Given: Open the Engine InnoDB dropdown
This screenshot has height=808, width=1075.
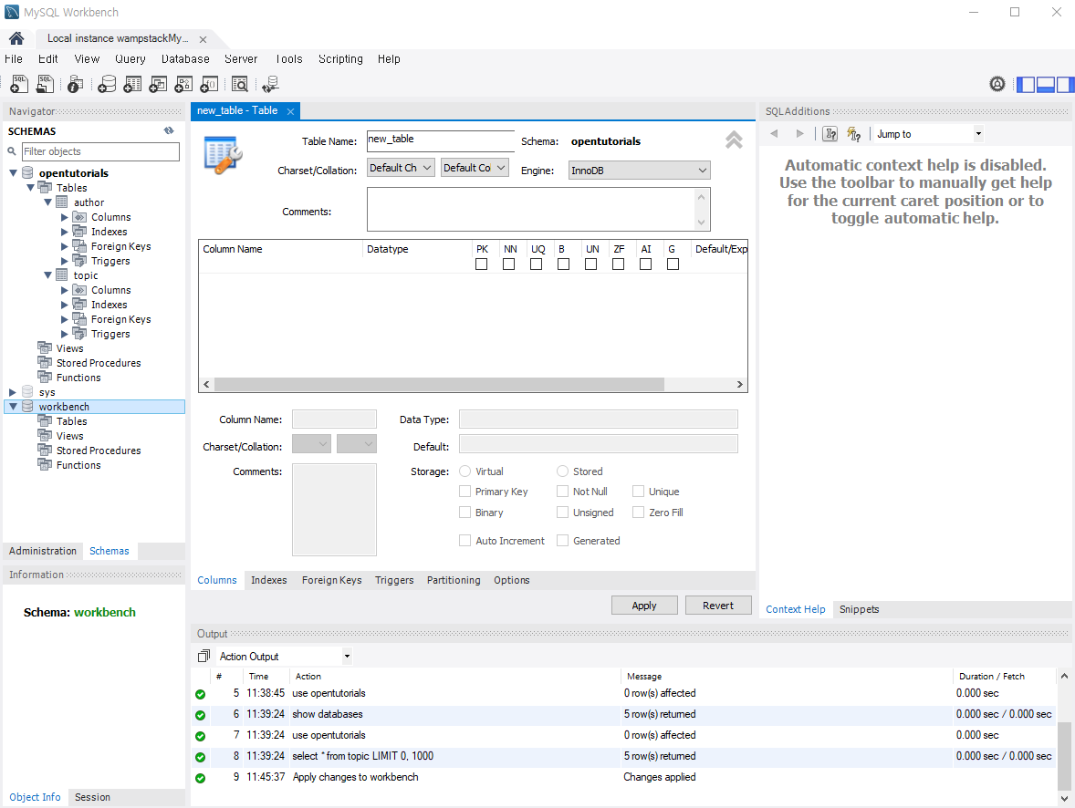Looking at the screenshot, I should coord(640,171).
